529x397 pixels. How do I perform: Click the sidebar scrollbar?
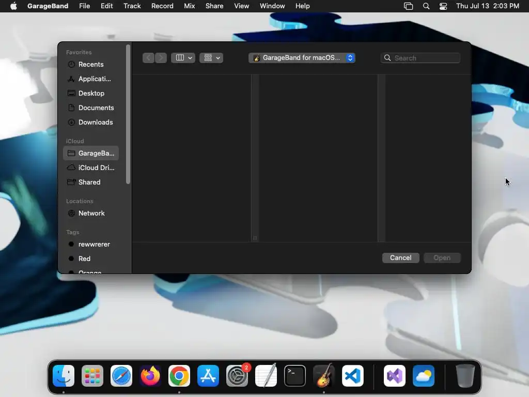128,115
